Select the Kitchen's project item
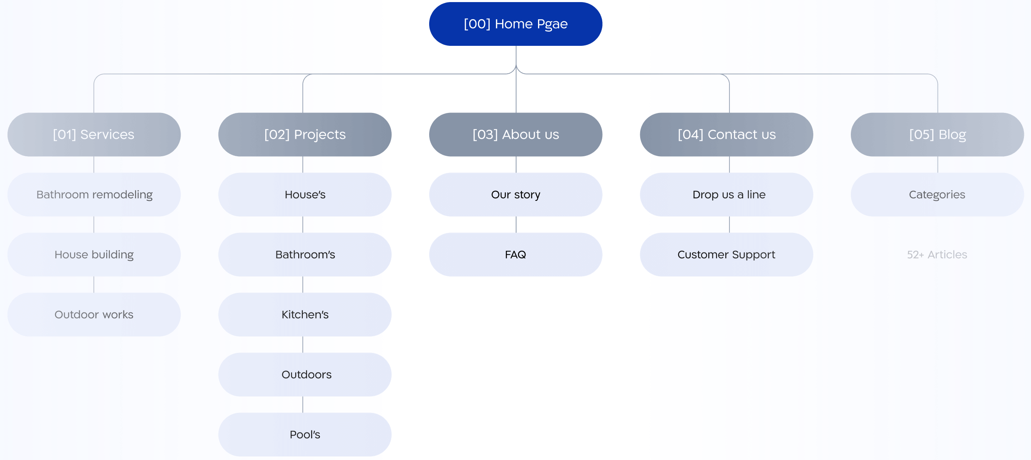The image size is (1031, 460). [304, 313]
